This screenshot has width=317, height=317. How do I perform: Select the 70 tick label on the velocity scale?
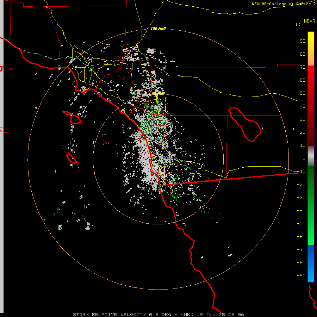pos(303,67)
